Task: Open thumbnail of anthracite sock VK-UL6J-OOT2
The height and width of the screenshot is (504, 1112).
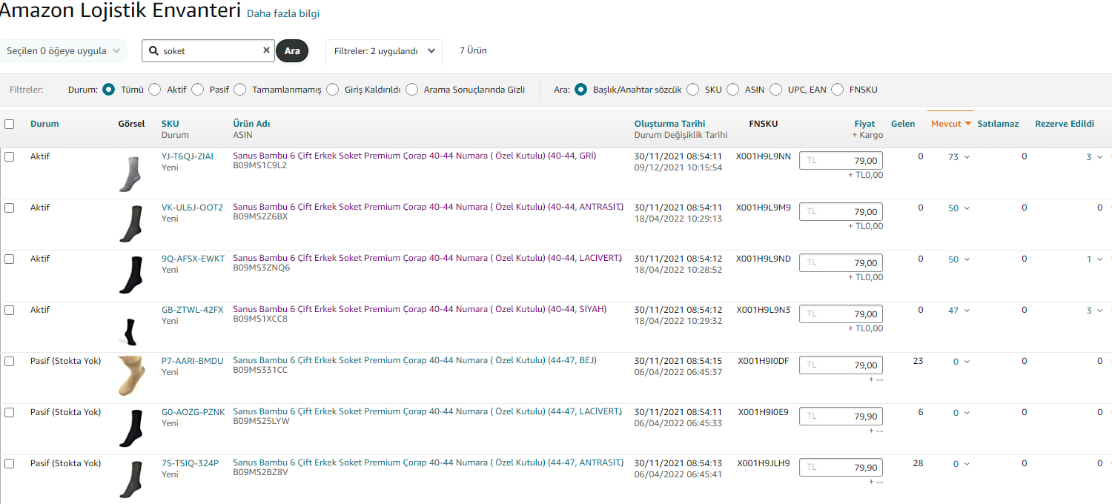Action: click(130, 224)
